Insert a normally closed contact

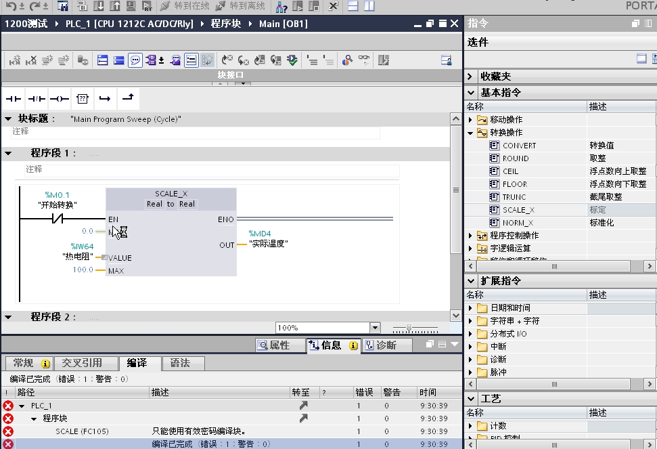point(37,99)
